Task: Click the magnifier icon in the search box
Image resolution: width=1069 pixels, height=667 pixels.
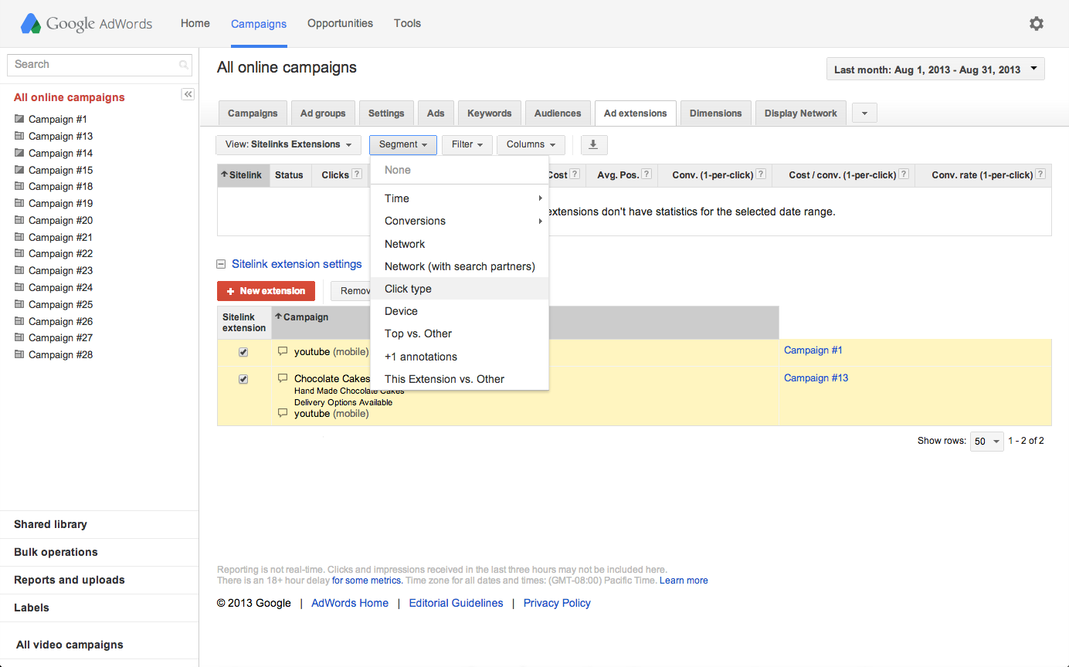Action: coord(184,65)
